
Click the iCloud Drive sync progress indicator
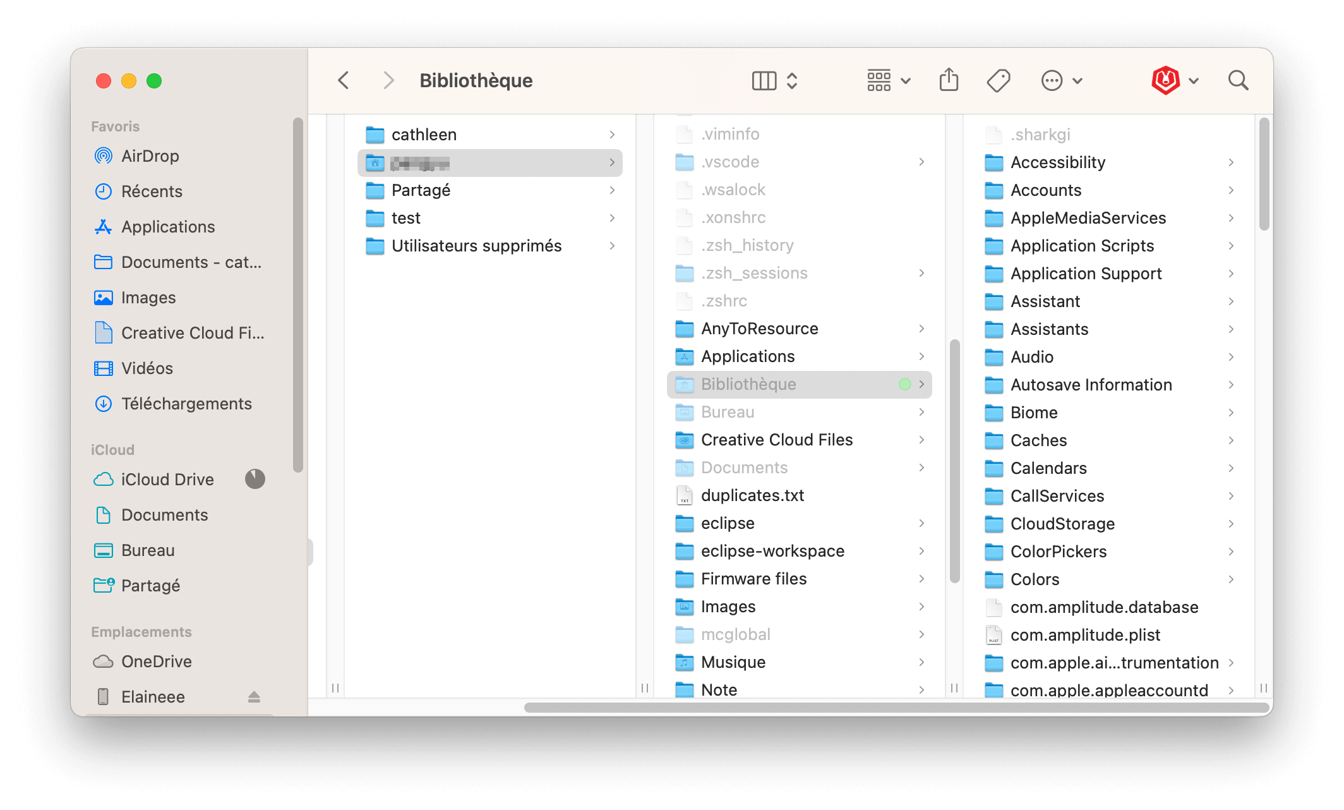pos(255,479)
